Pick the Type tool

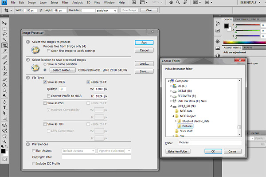click(4, 107)
